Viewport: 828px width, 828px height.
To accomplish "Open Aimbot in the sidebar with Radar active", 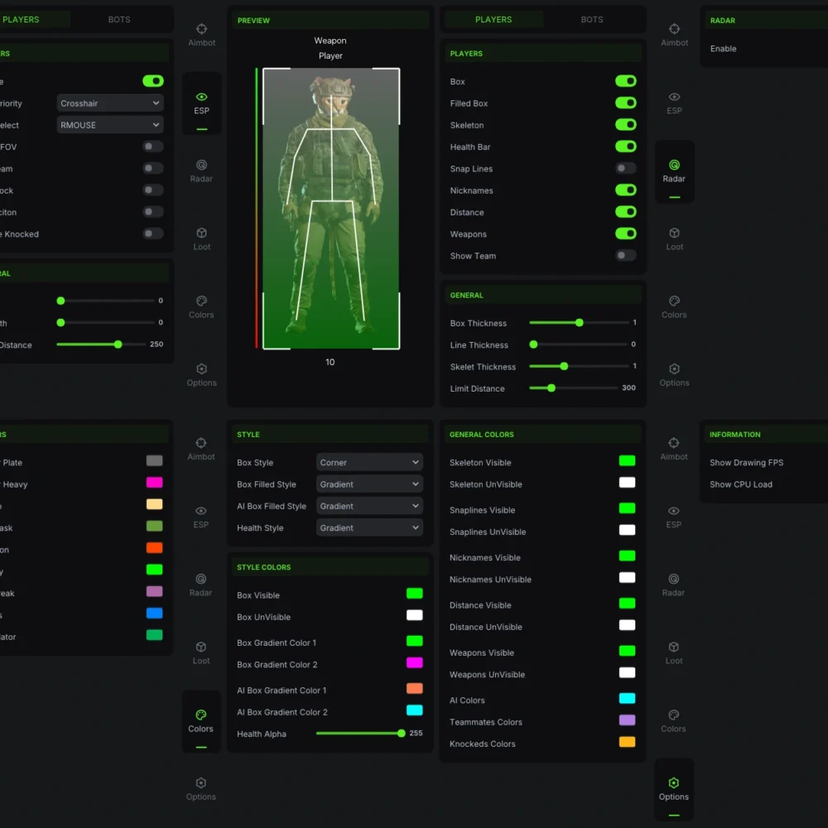I will (x=674, y=35).
